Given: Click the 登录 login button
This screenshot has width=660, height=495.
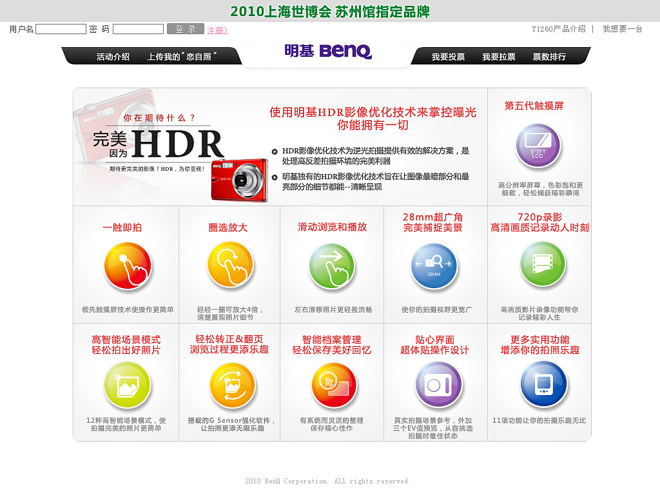Looking at the screenshot, I should [186, 28].
